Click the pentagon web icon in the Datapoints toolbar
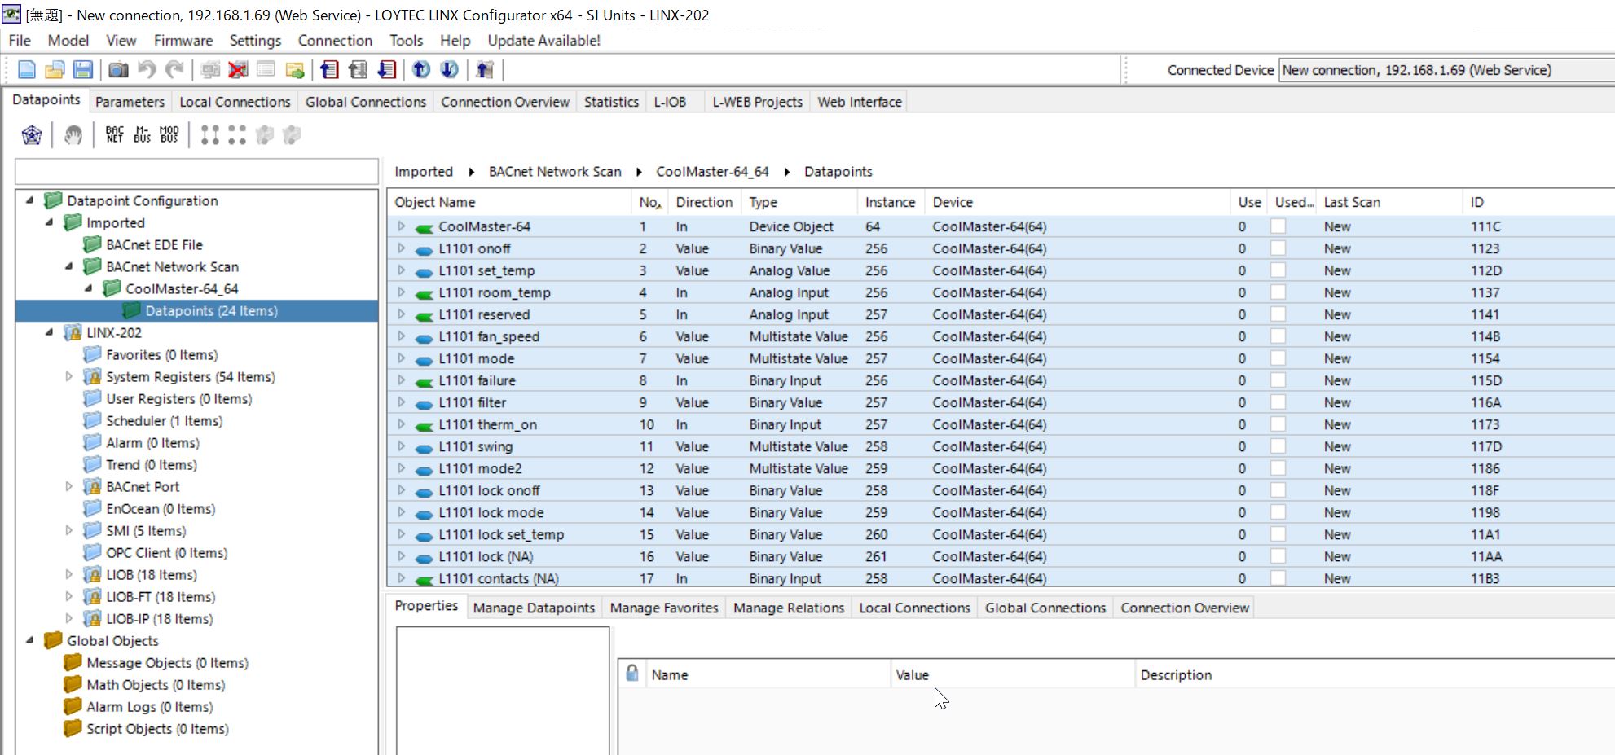 (x=32, y=134)
